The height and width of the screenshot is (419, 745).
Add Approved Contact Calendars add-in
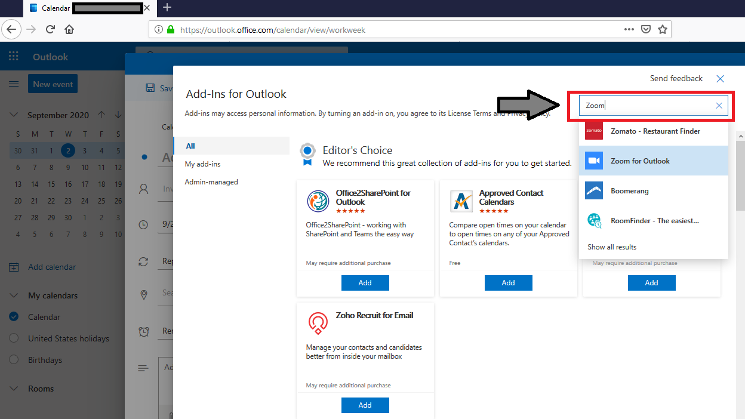509,283
